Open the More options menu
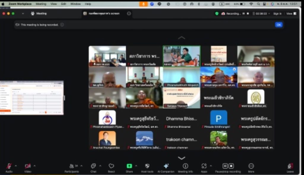The height and width of the screenshot is (175, 304). pyautogui.click(x=251, y=166)
